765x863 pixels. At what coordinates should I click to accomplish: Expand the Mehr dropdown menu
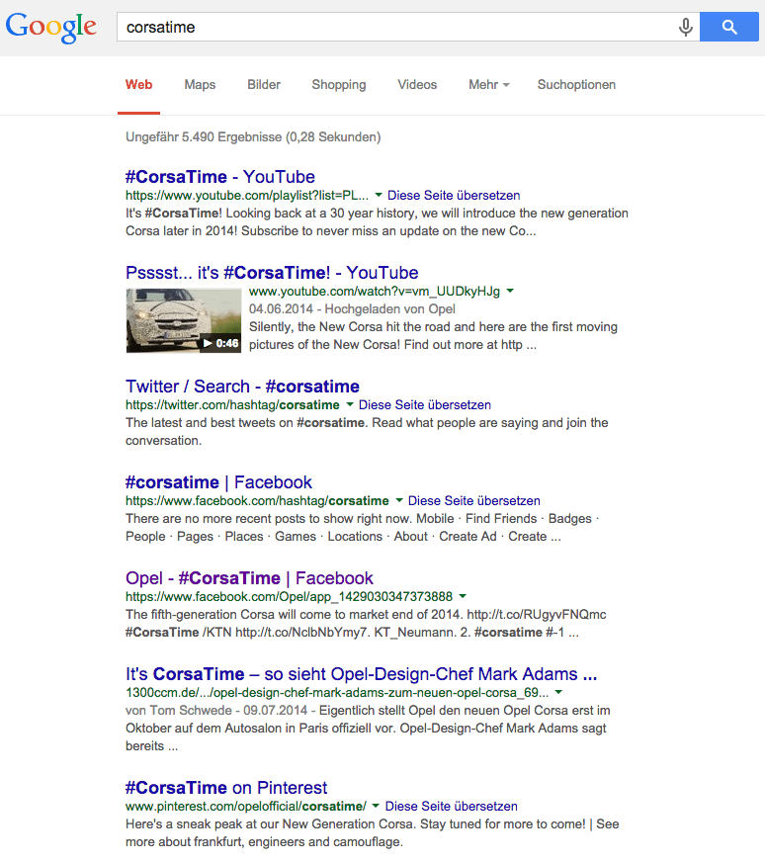(x=488, y=85)
